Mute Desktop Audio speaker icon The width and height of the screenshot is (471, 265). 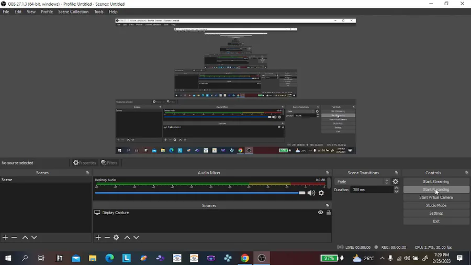311,193
